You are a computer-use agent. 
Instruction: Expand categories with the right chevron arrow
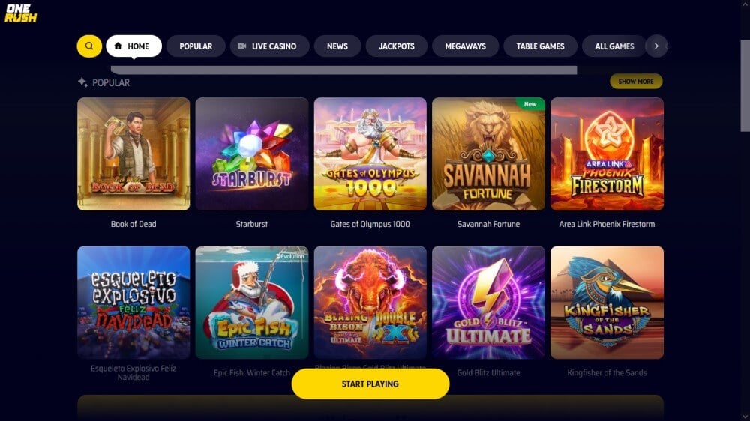pyautogui.click(x=656, y=46)
